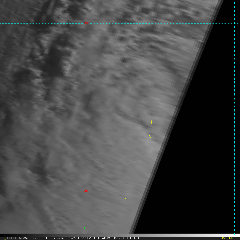Click the 09551 element coordinate value
Screen dimensions: 240x240
pos(118,238)
